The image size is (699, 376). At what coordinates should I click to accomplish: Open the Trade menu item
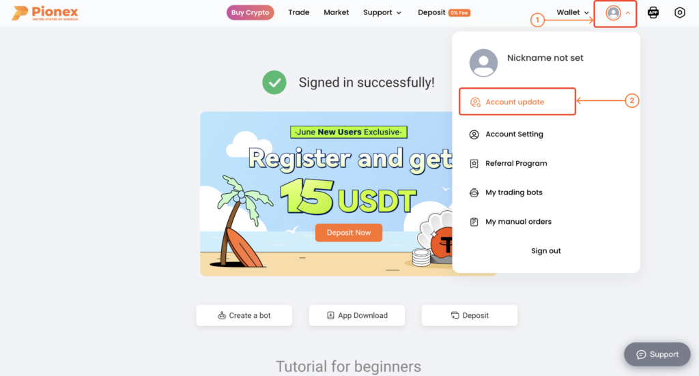click(x=299, y=12)
